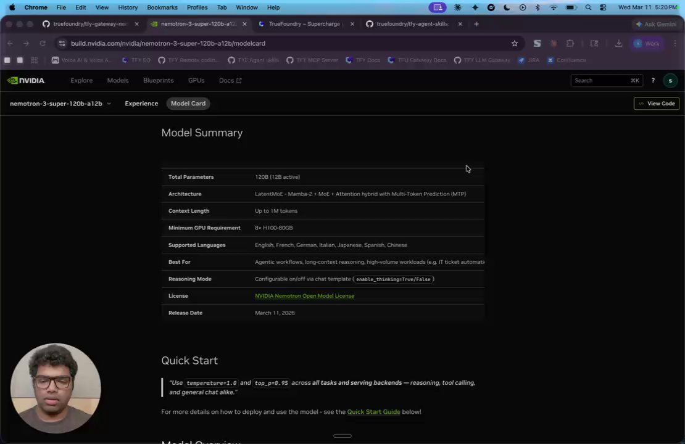Click the screen-share indicator in menu bar
The width and height of the screenshot is (685, 444).
pyautogui.click(x=438, y=7)
